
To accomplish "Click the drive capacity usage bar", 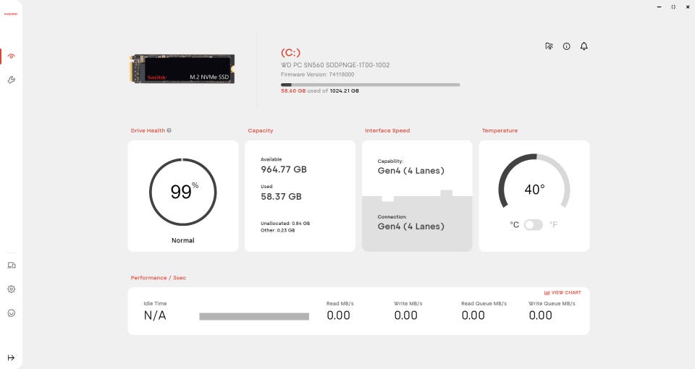I will coord(371,85).
